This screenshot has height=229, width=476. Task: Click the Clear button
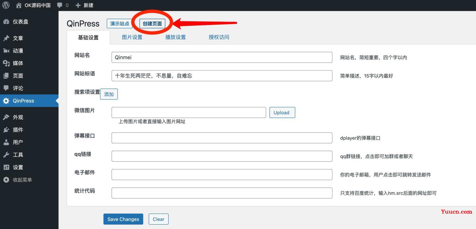coord(158,219)
